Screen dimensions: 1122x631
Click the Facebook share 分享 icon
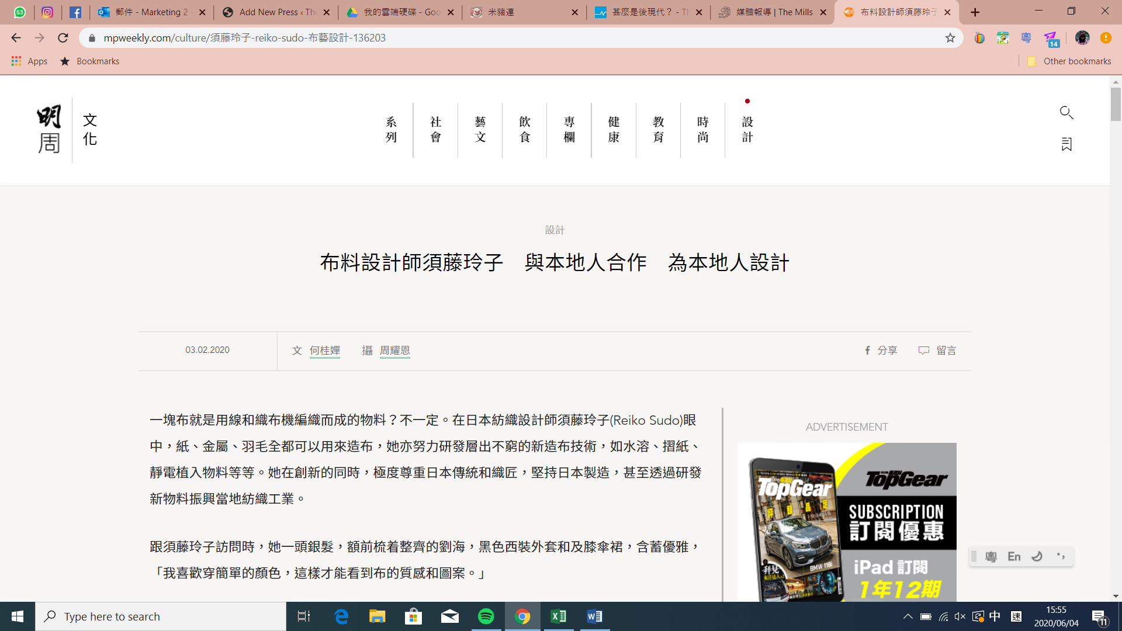tap(868, 351)
